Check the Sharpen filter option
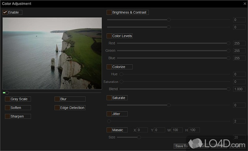The height and width of the screenshot is (151, 248). 7,116
